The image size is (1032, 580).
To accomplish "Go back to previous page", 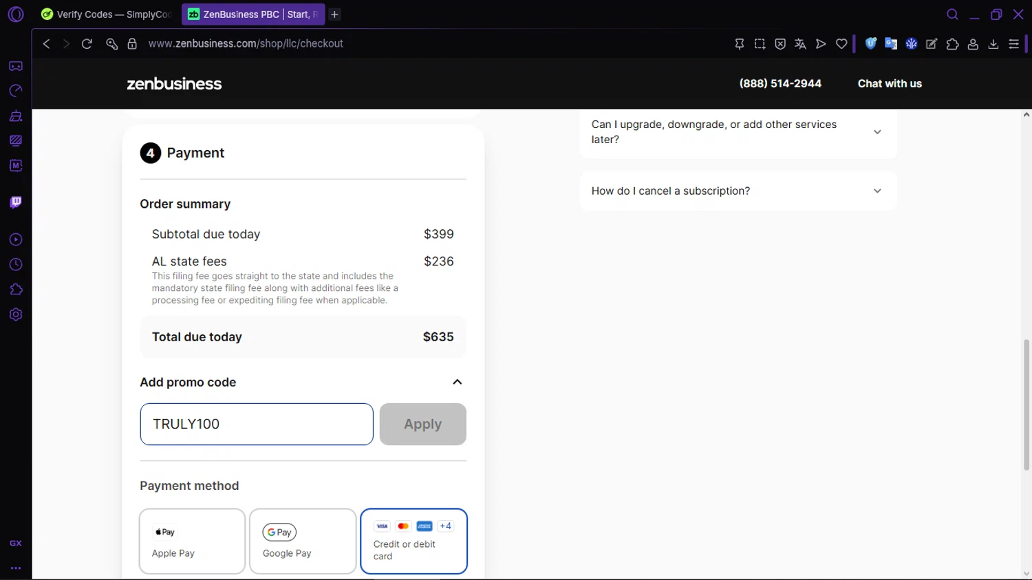I will click(46, 43).
